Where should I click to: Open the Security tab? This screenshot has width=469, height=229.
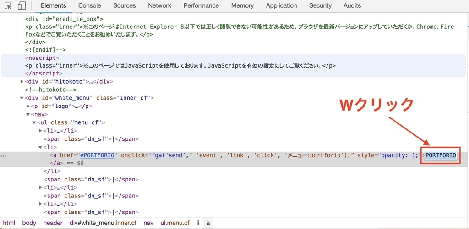(320, 5)
